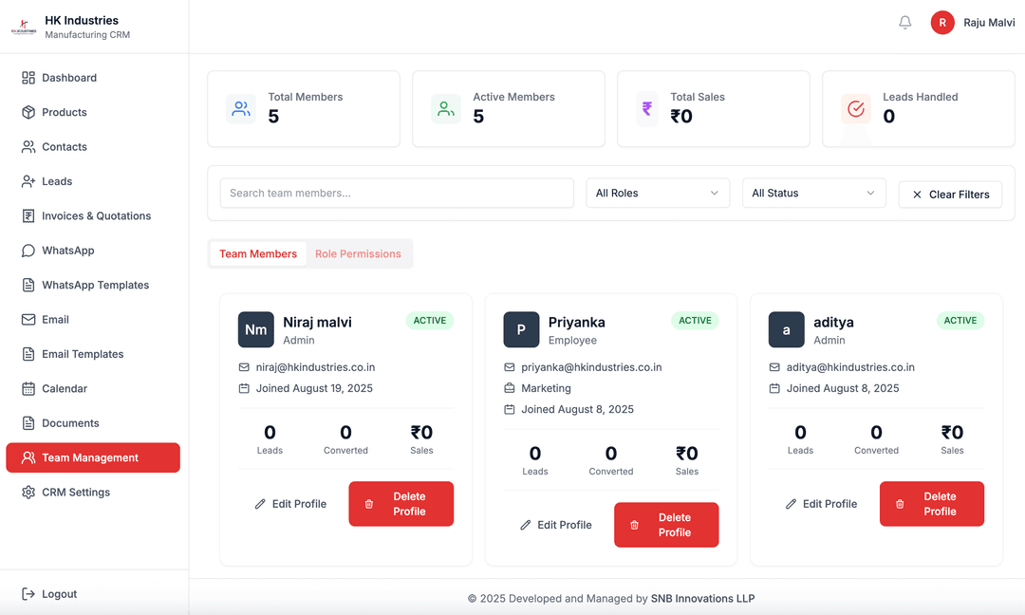Viewport: 1025px width, 615px height.
Task: Click priyanka@hkindustries.co.in email text
Action: (x=591, y=367)
